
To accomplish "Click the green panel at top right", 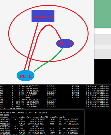I will pos(103,14).
